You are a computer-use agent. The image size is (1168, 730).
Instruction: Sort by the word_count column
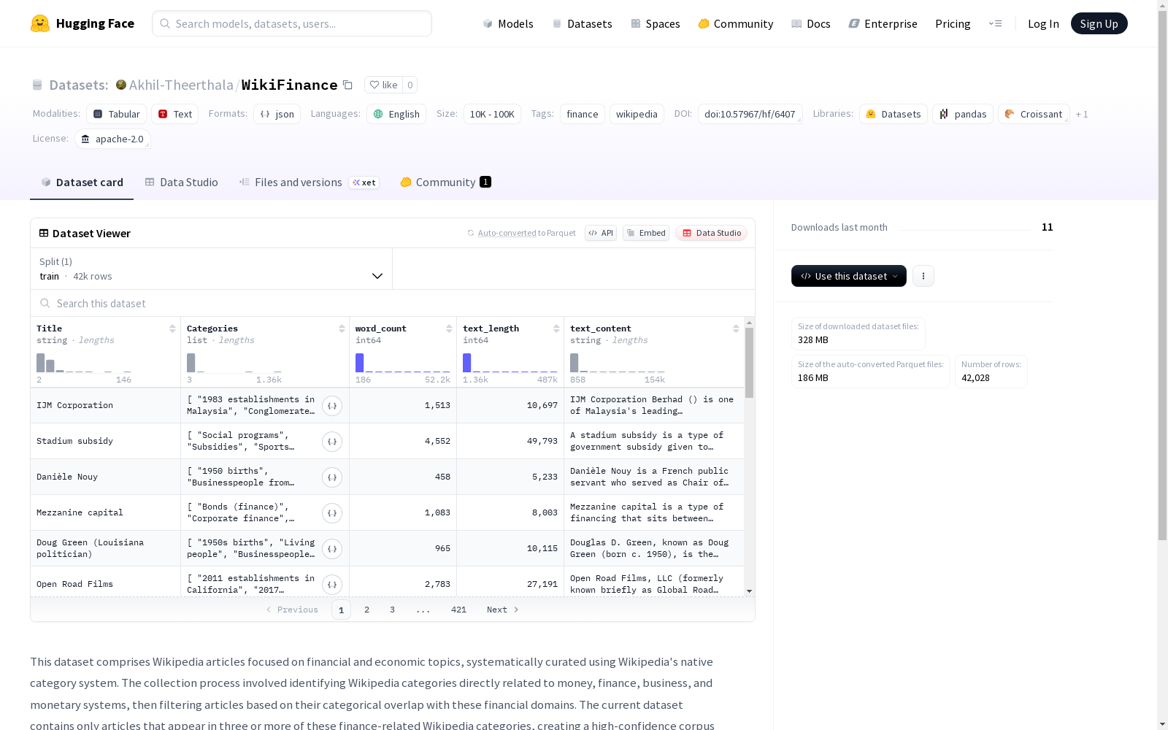click(x=449, y=328)
